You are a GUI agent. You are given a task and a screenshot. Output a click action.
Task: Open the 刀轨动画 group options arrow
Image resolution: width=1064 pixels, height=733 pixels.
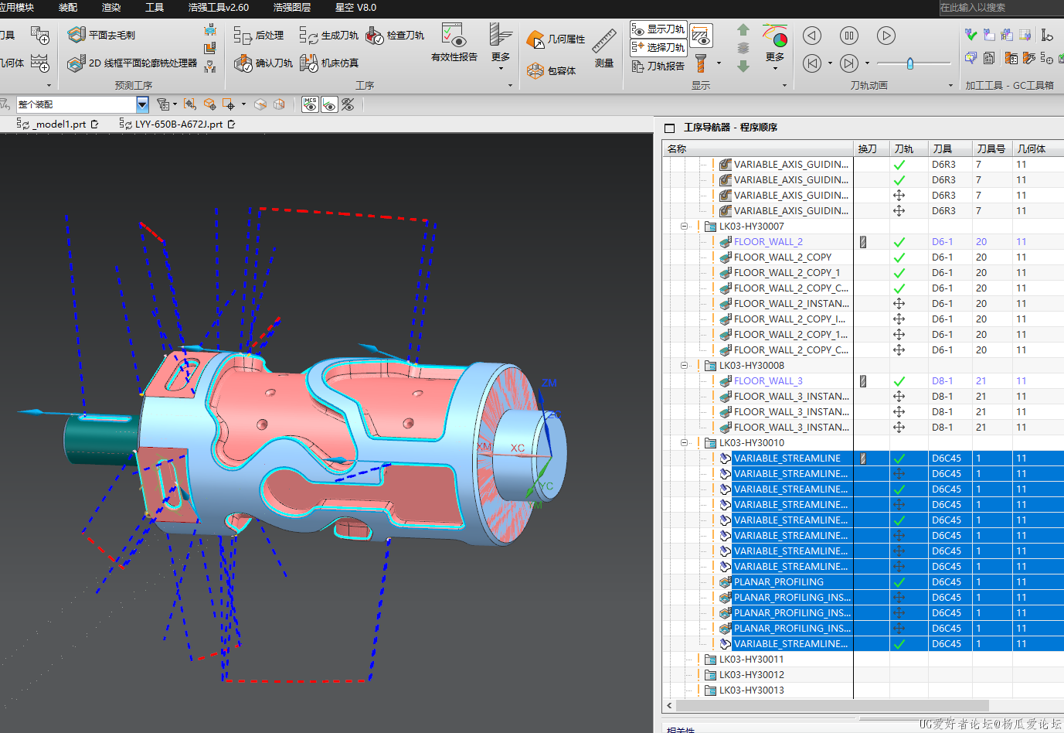tap(950, 86)
